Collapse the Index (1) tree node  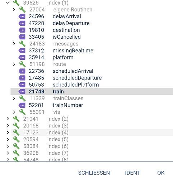pyautogui.click(x=8, y=3)
